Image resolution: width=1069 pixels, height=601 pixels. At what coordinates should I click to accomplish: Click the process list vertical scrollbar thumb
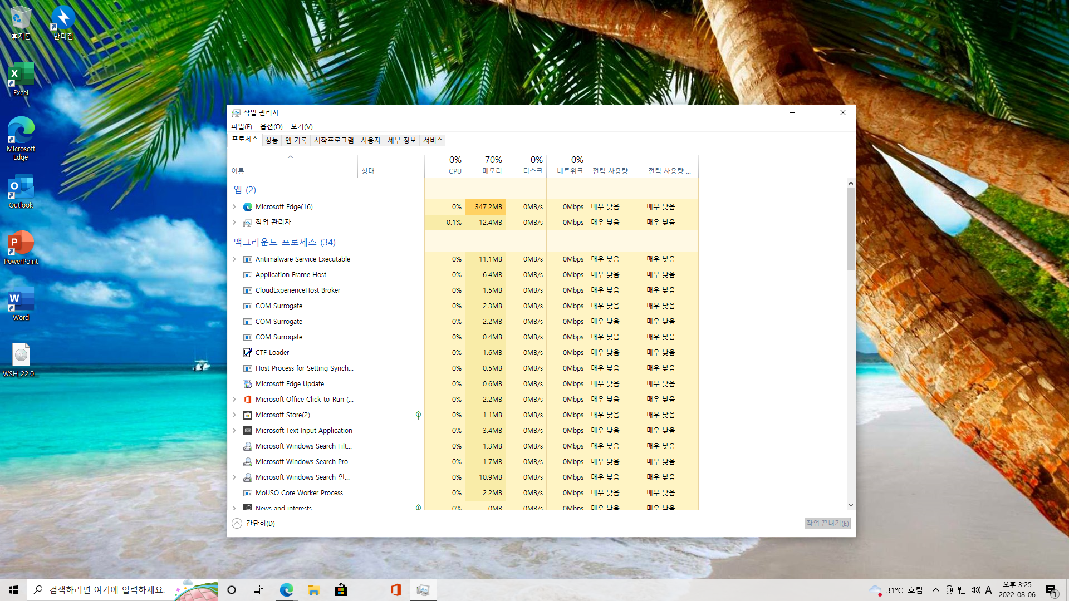(851, 228)
